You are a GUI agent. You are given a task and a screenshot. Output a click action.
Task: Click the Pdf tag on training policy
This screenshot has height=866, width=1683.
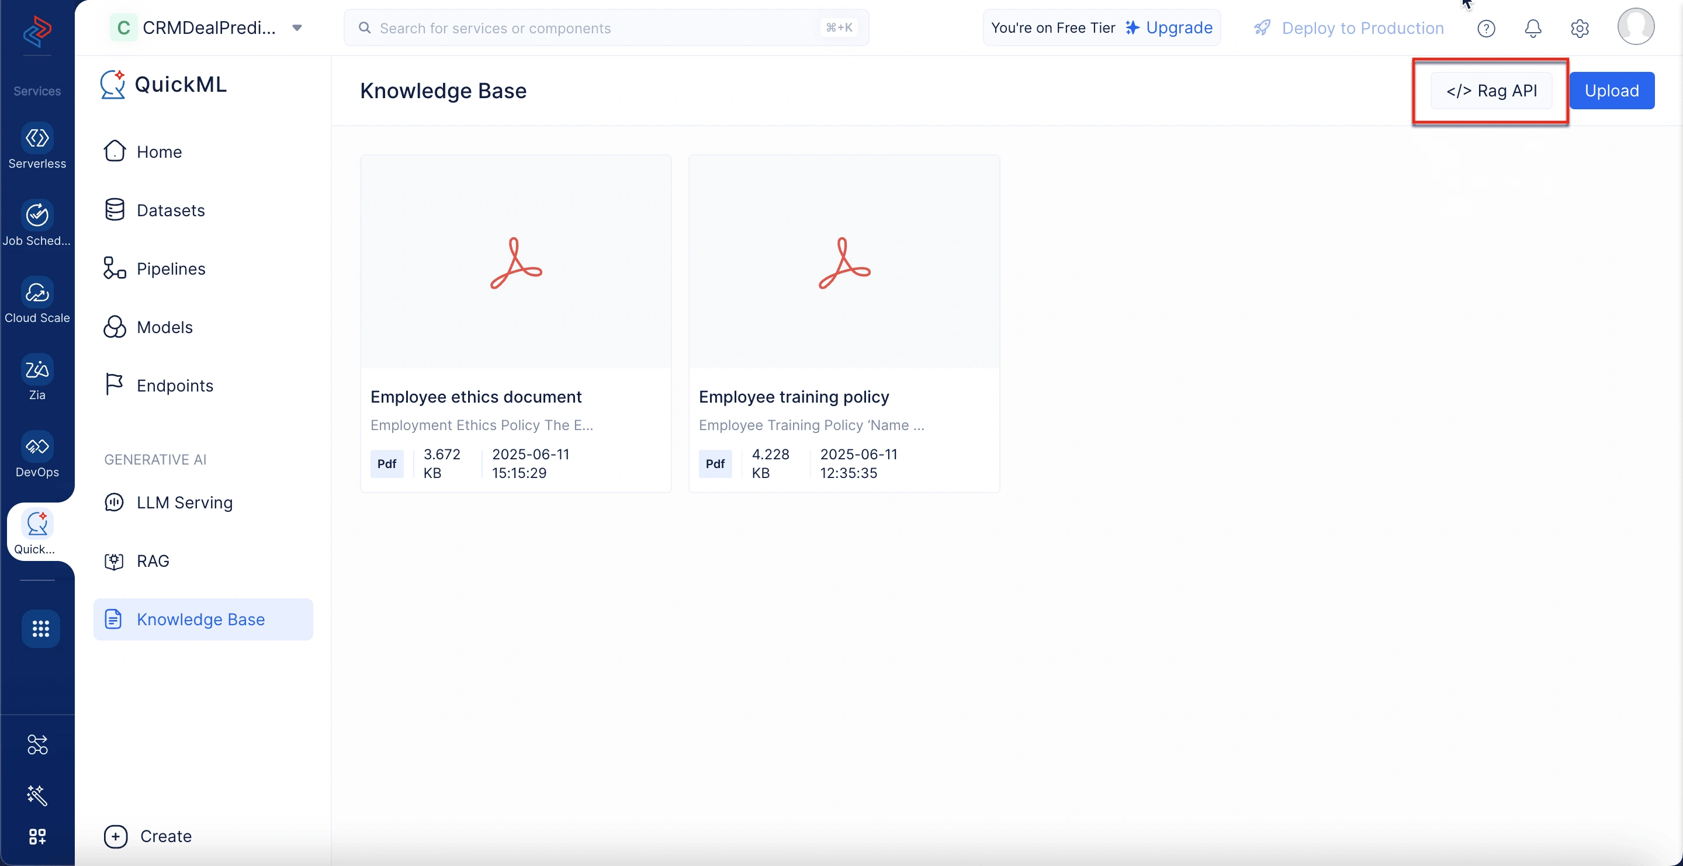coord(715,464)
